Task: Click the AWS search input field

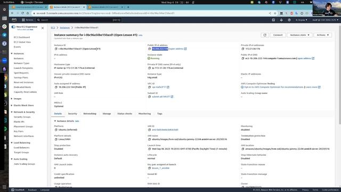Action: [78, 20]
